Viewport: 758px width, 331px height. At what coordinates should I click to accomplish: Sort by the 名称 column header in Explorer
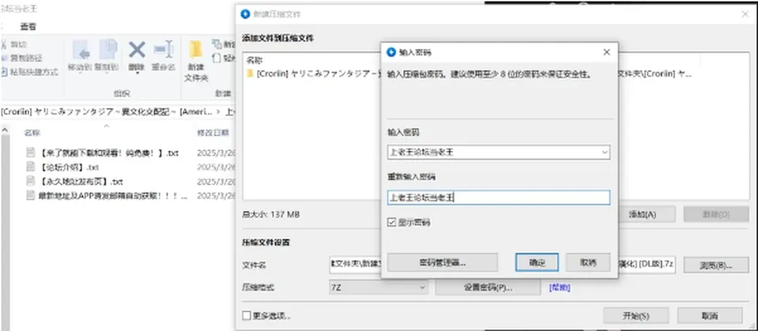32,132
